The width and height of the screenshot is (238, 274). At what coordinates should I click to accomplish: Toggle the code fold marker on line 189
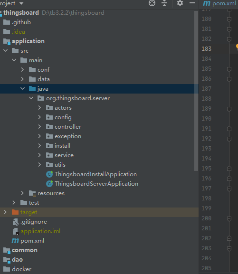(x=229, y=109)
